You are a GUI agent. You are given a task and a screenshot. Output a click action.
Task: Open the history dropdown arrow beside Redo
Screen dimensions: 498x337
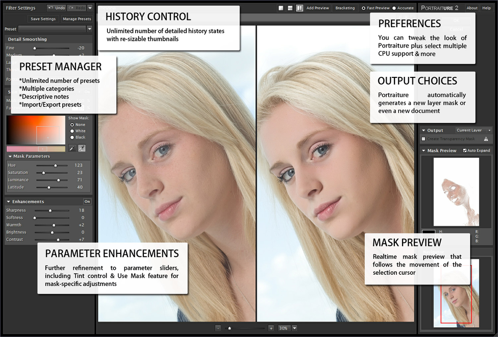click(x=90, y=8)
